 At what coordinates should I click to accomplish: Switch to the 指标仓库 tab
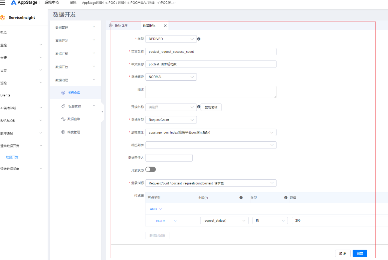click(x=121, y=25)
